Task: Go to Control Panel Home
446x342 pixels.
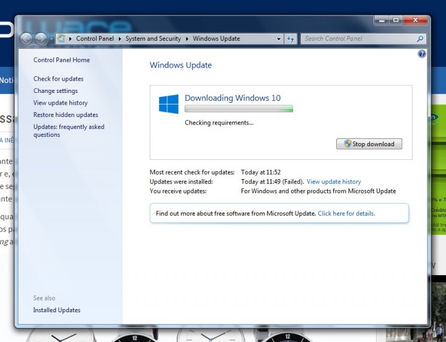Action: click(61, 59)
